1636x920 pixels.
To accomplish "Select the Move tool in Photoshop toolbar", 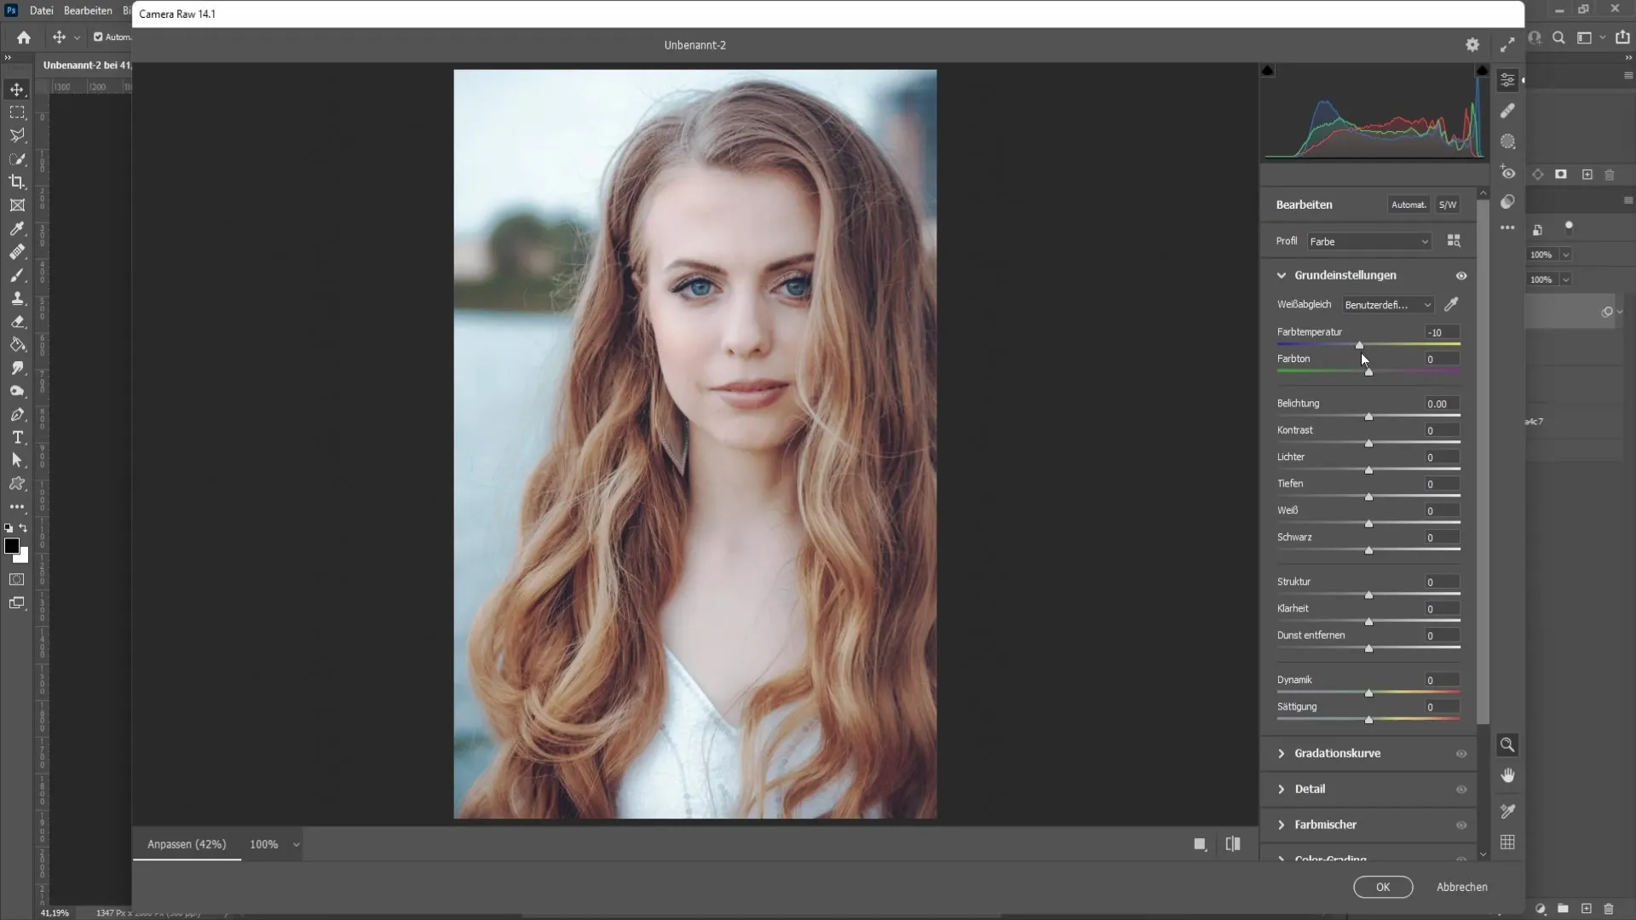I will tap(17, 89).
